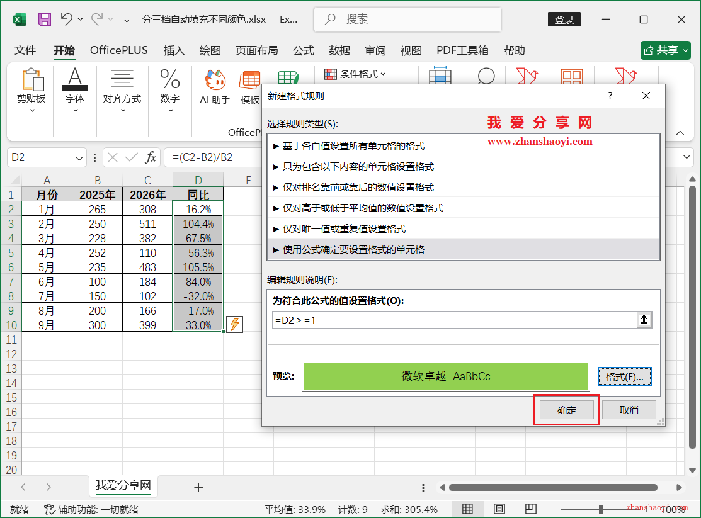Select rule 仅对高于或低于平均值的数值设置格式
Viewport: 701px width, 518px height.
(x=463, y=208)
